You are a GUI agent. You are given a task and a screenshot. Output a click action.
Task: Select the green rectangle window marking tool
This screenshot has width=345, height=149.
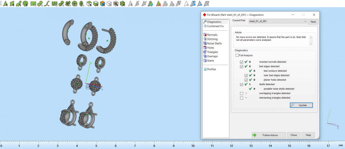point(33,4)
